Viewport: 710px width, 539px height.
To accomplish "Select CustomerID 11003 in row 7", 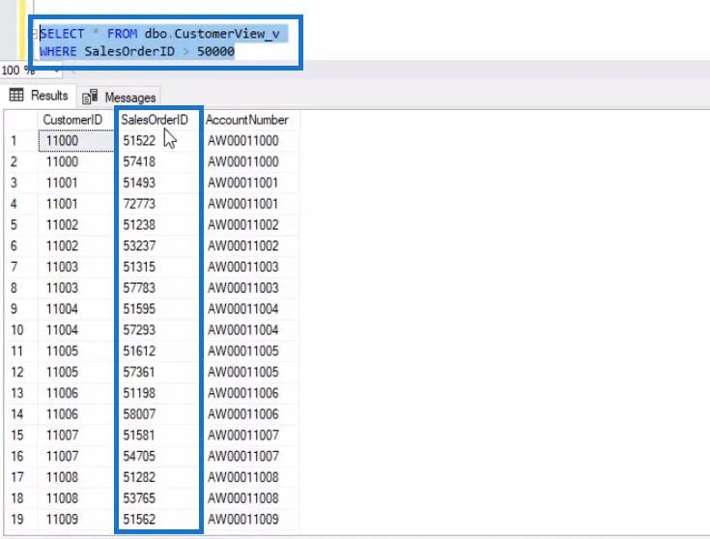I will pyautogui.click(x=76, y=267).
